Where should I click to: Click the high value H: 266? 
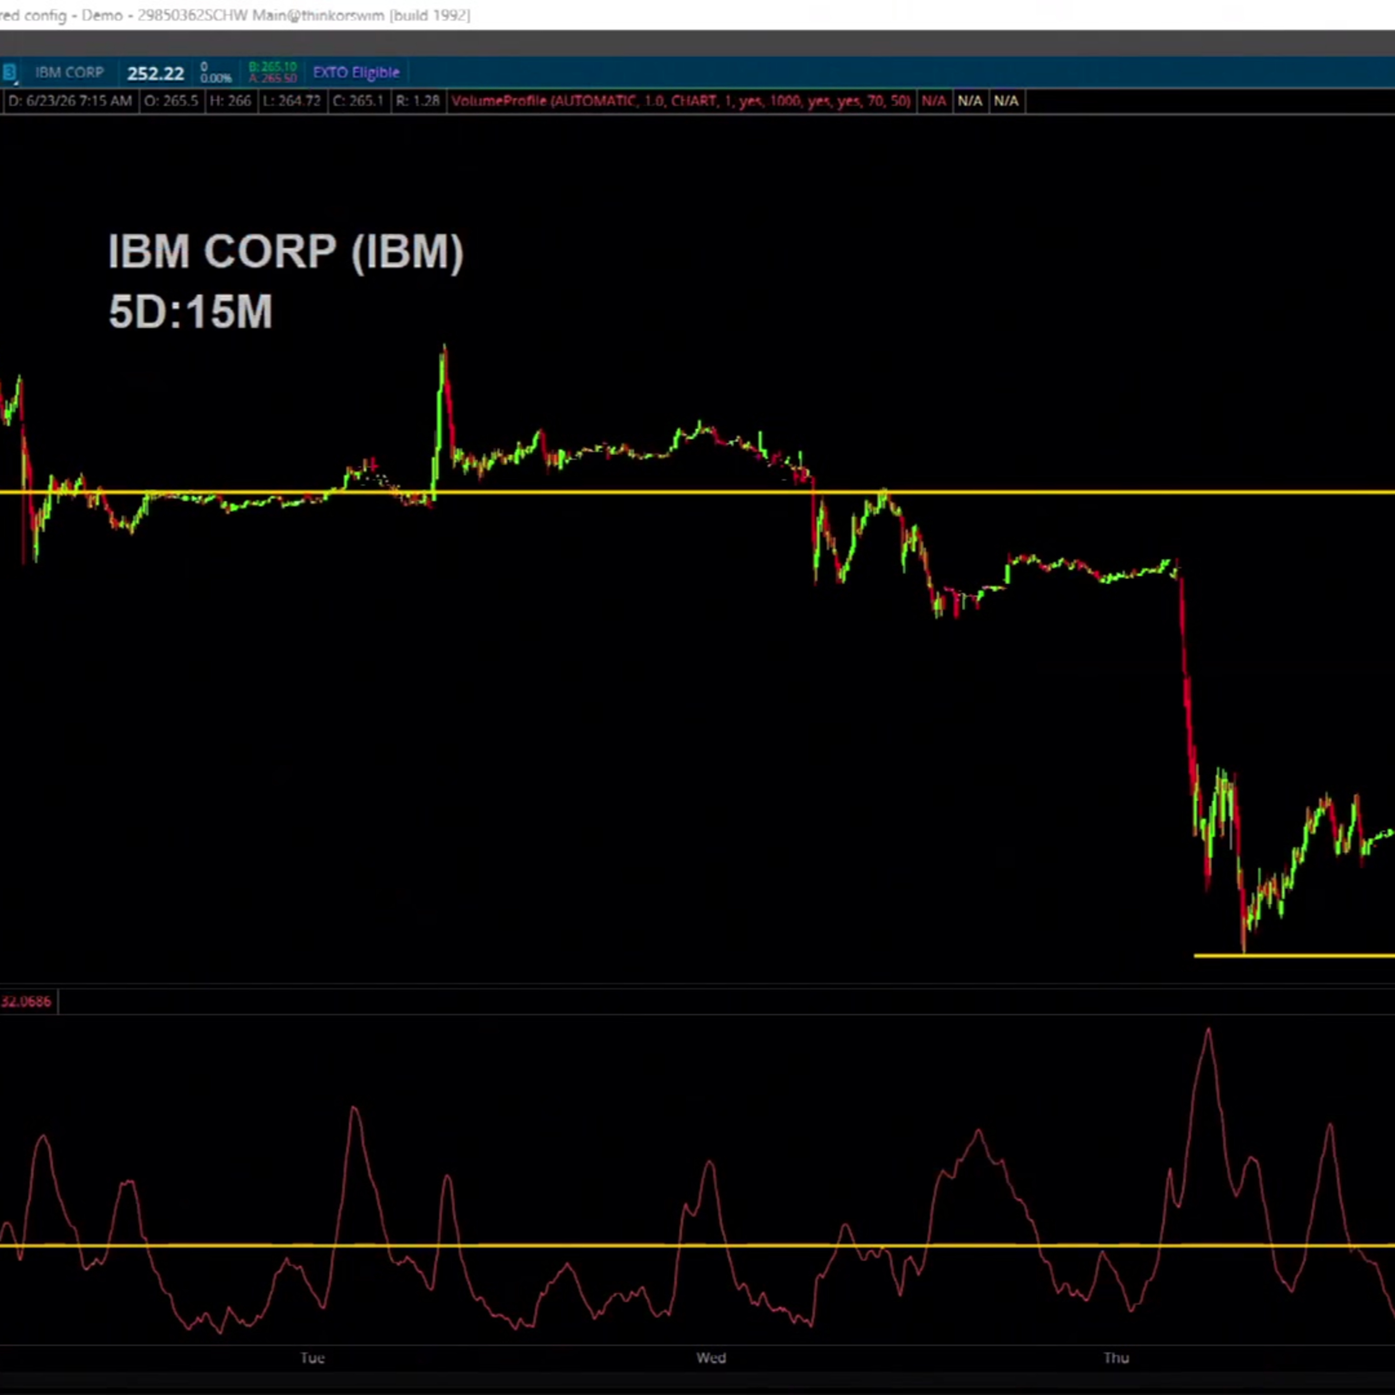click(x=230, y=101)
